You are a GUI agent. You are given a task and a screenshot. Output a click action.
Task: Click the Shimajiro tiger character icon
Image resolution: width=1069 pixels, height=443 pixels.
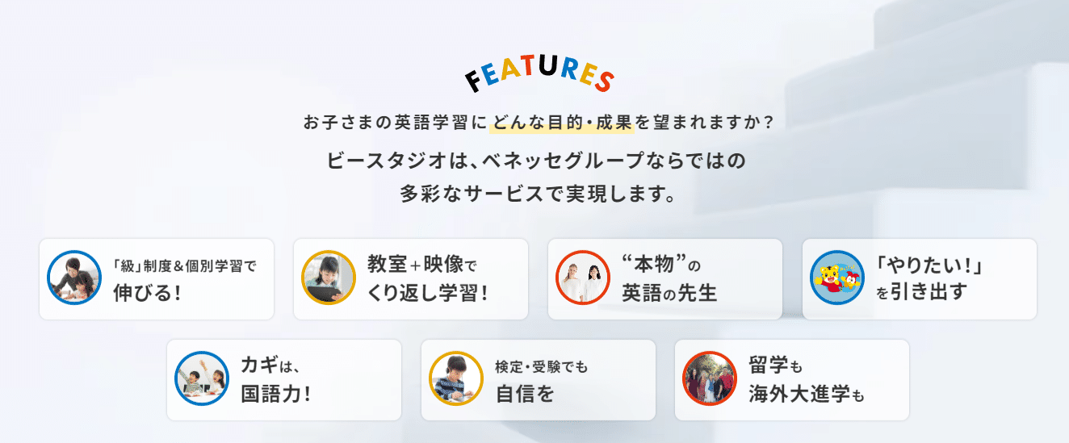[x=837, y=278]
